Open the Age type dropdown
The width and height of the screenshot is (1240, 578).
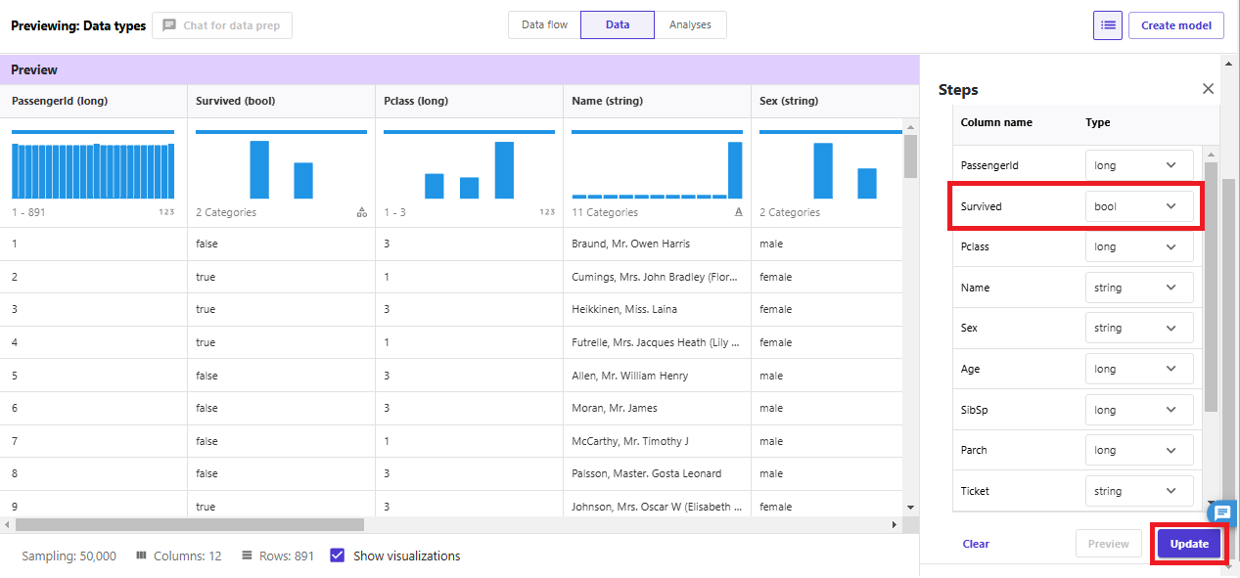1139,369
